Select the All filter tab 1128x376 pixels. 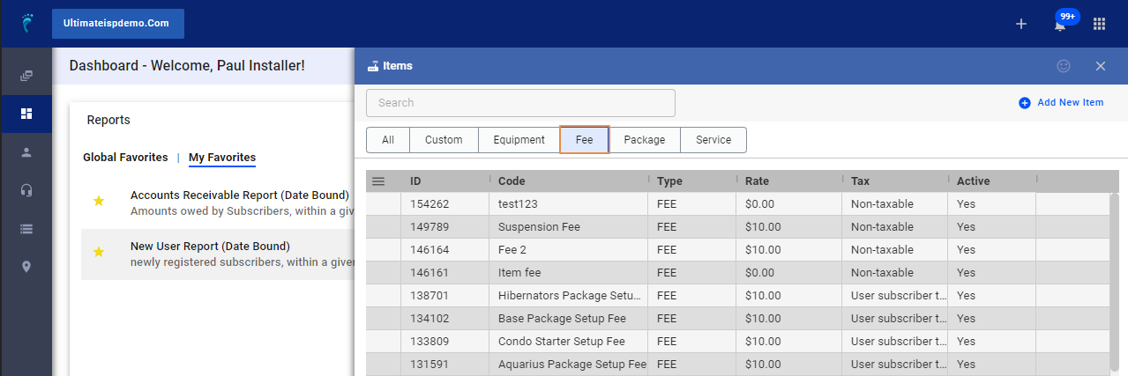pos(388,140)
